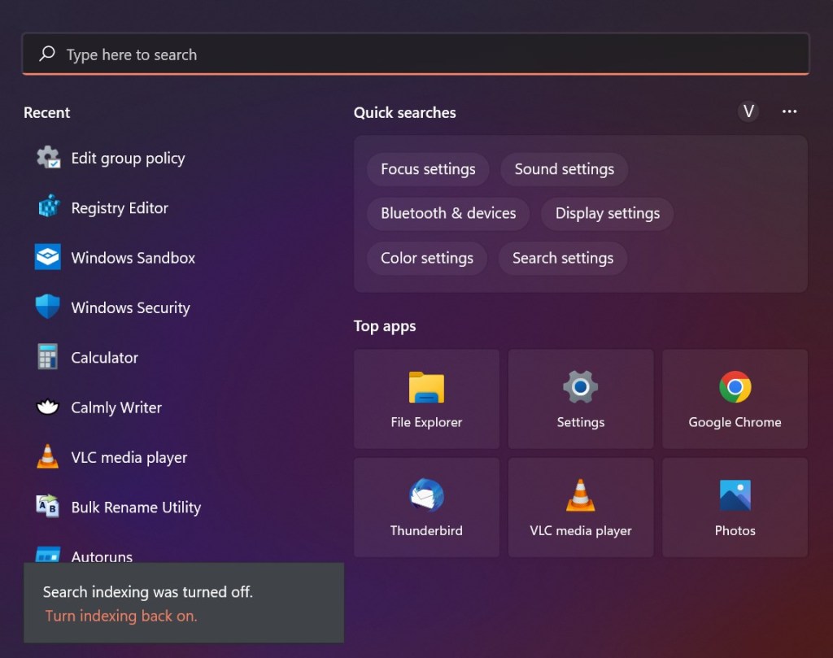Open Photos tile in Top apps
Image resolution: width=833 pixels, height=658 pixels.
point(735,508)
